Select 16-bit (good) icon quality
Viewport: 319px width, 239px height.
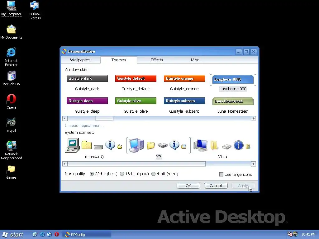coord(134,174)
